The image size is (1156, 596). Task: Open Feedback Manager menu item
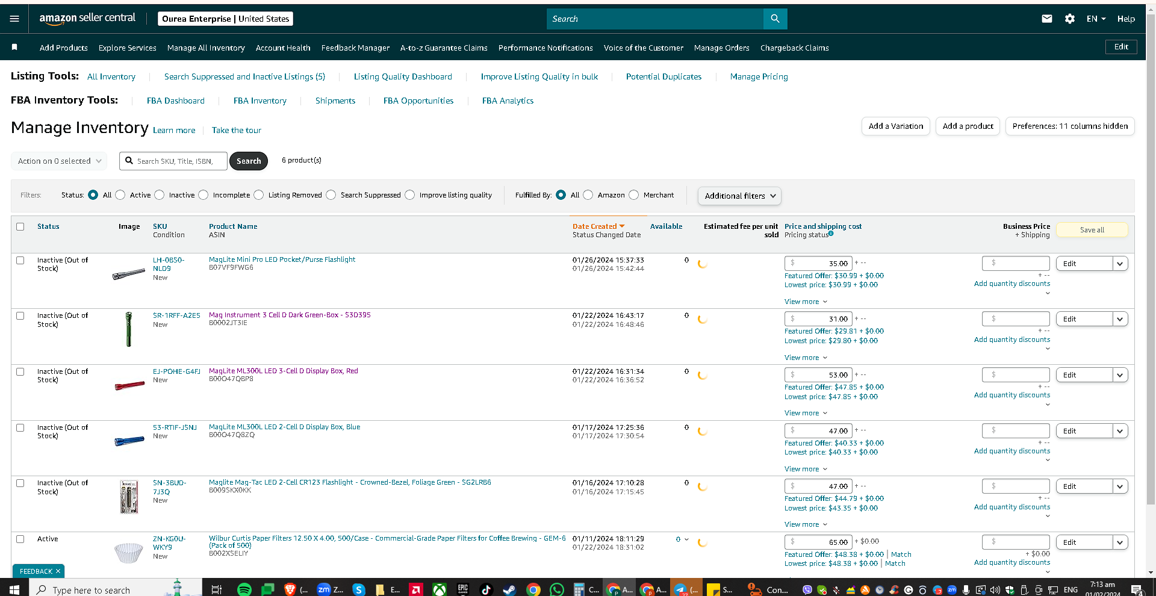[355, 48]
